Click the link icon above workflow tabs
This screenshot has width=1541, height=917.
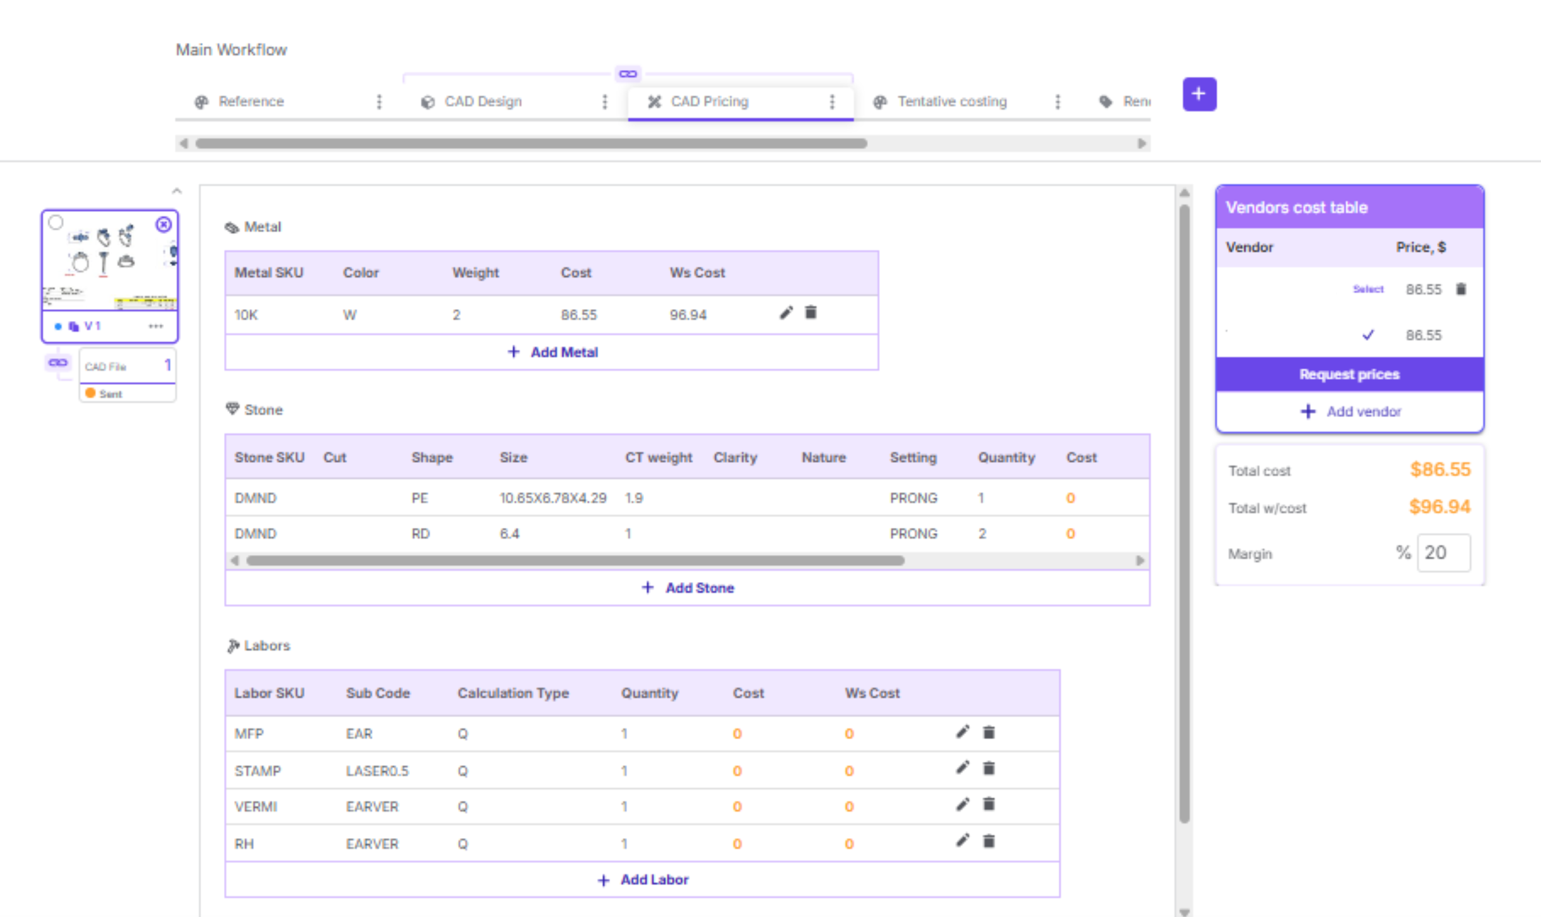pos(628,74)
